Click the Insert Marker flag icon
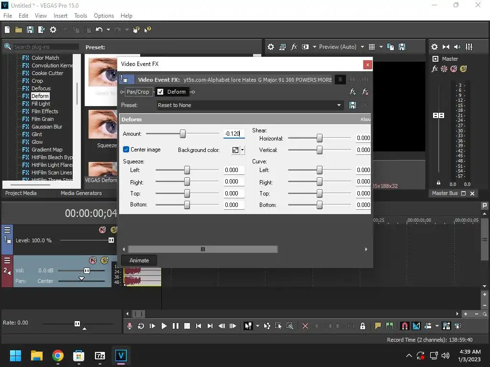This screenshot has width=490, height=367. [x=378, y=326]
